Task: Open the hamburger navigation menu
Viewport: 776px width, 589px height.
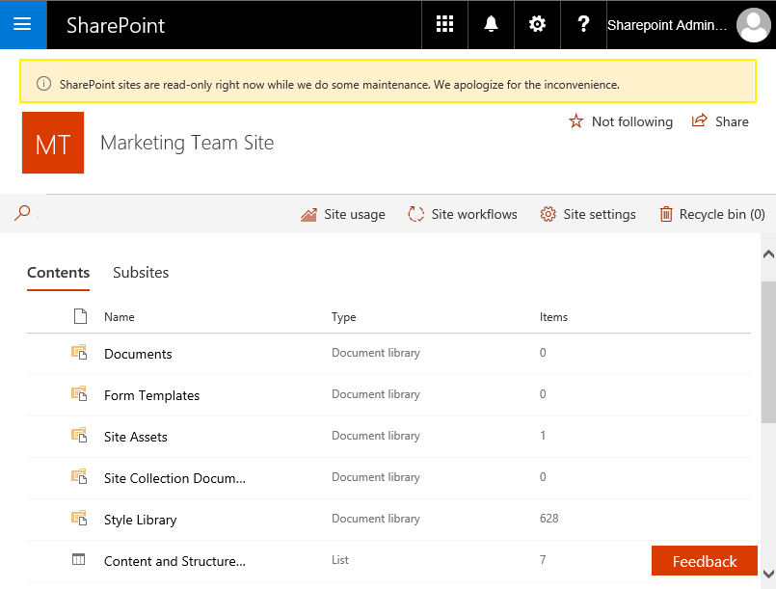Action: click(x=23, y=25)
